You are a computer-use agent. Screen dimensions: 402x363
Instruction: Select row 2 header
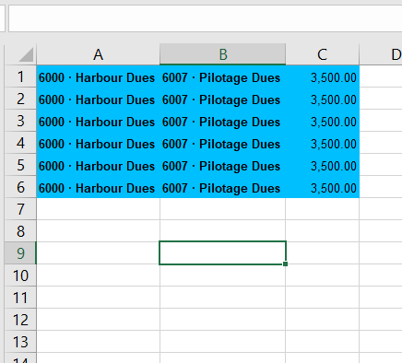pyautogui.click(x=20, y=99)
